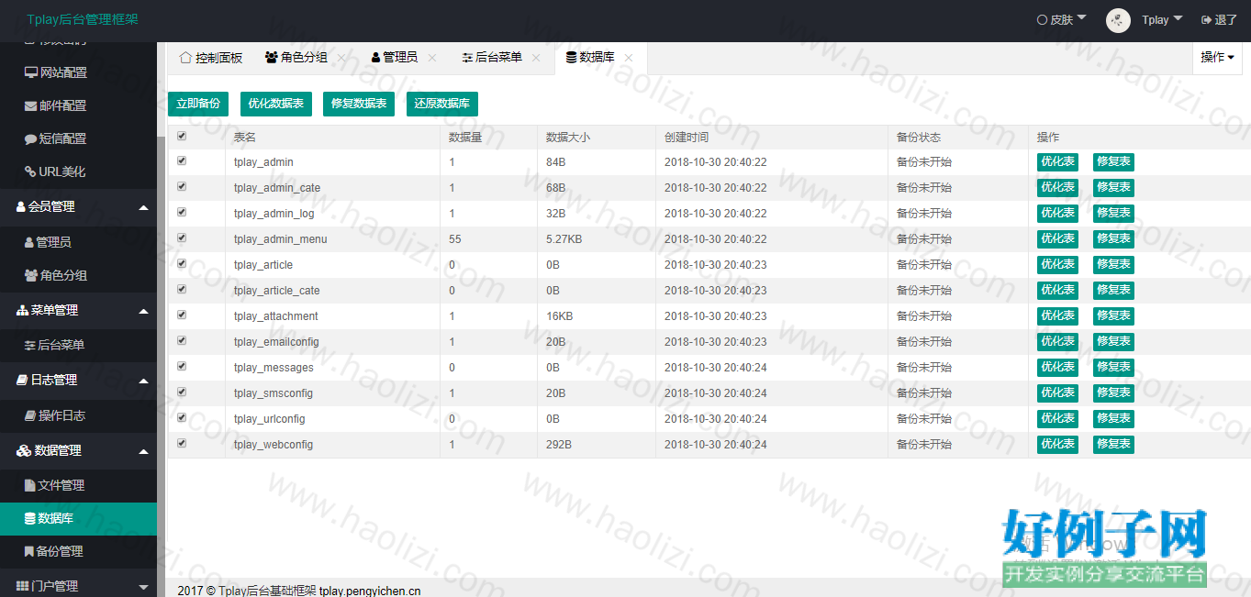
Task: Uncheck the tplay_article row checkbox
Action: click(182, 263)
